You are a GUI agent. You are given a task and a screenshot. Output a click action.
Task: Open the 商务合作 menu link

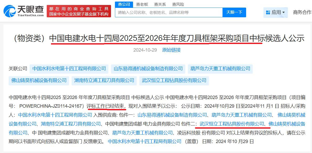coord(302,12)
